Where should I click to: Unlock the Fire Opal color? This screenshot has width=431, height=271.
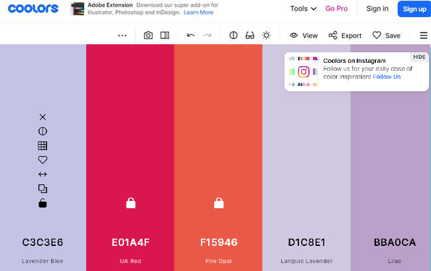[x=219, y=203]
